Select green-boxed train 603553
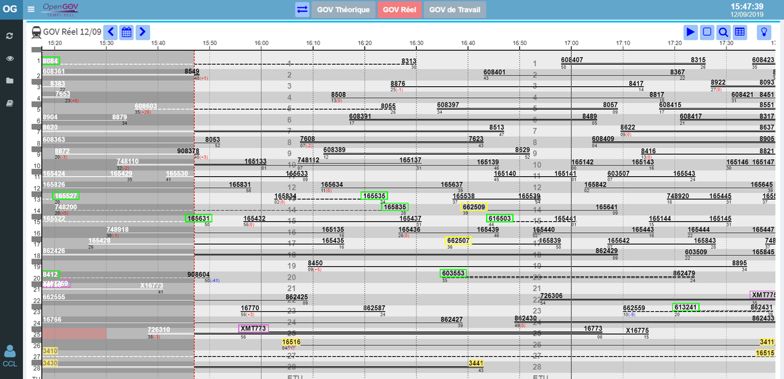This screenshot has height=379, width=784. 453,273
